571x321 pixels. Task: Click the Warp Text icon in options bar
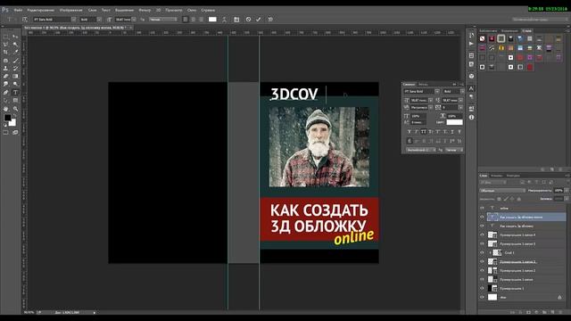point(224,20)
